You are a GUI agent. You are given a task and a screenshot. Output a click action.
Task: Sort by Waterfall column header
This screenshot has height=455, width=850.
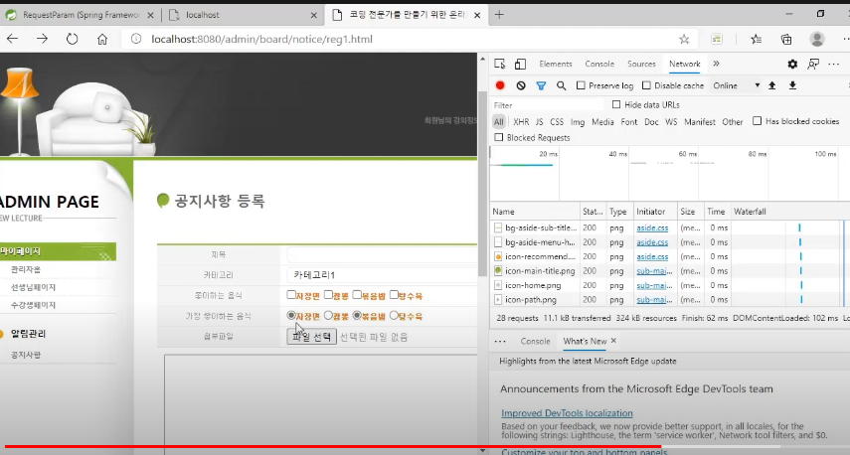[x=750, y=212]
